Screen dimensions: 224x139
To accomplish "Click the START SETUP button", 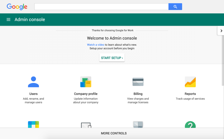I will 112,58.
